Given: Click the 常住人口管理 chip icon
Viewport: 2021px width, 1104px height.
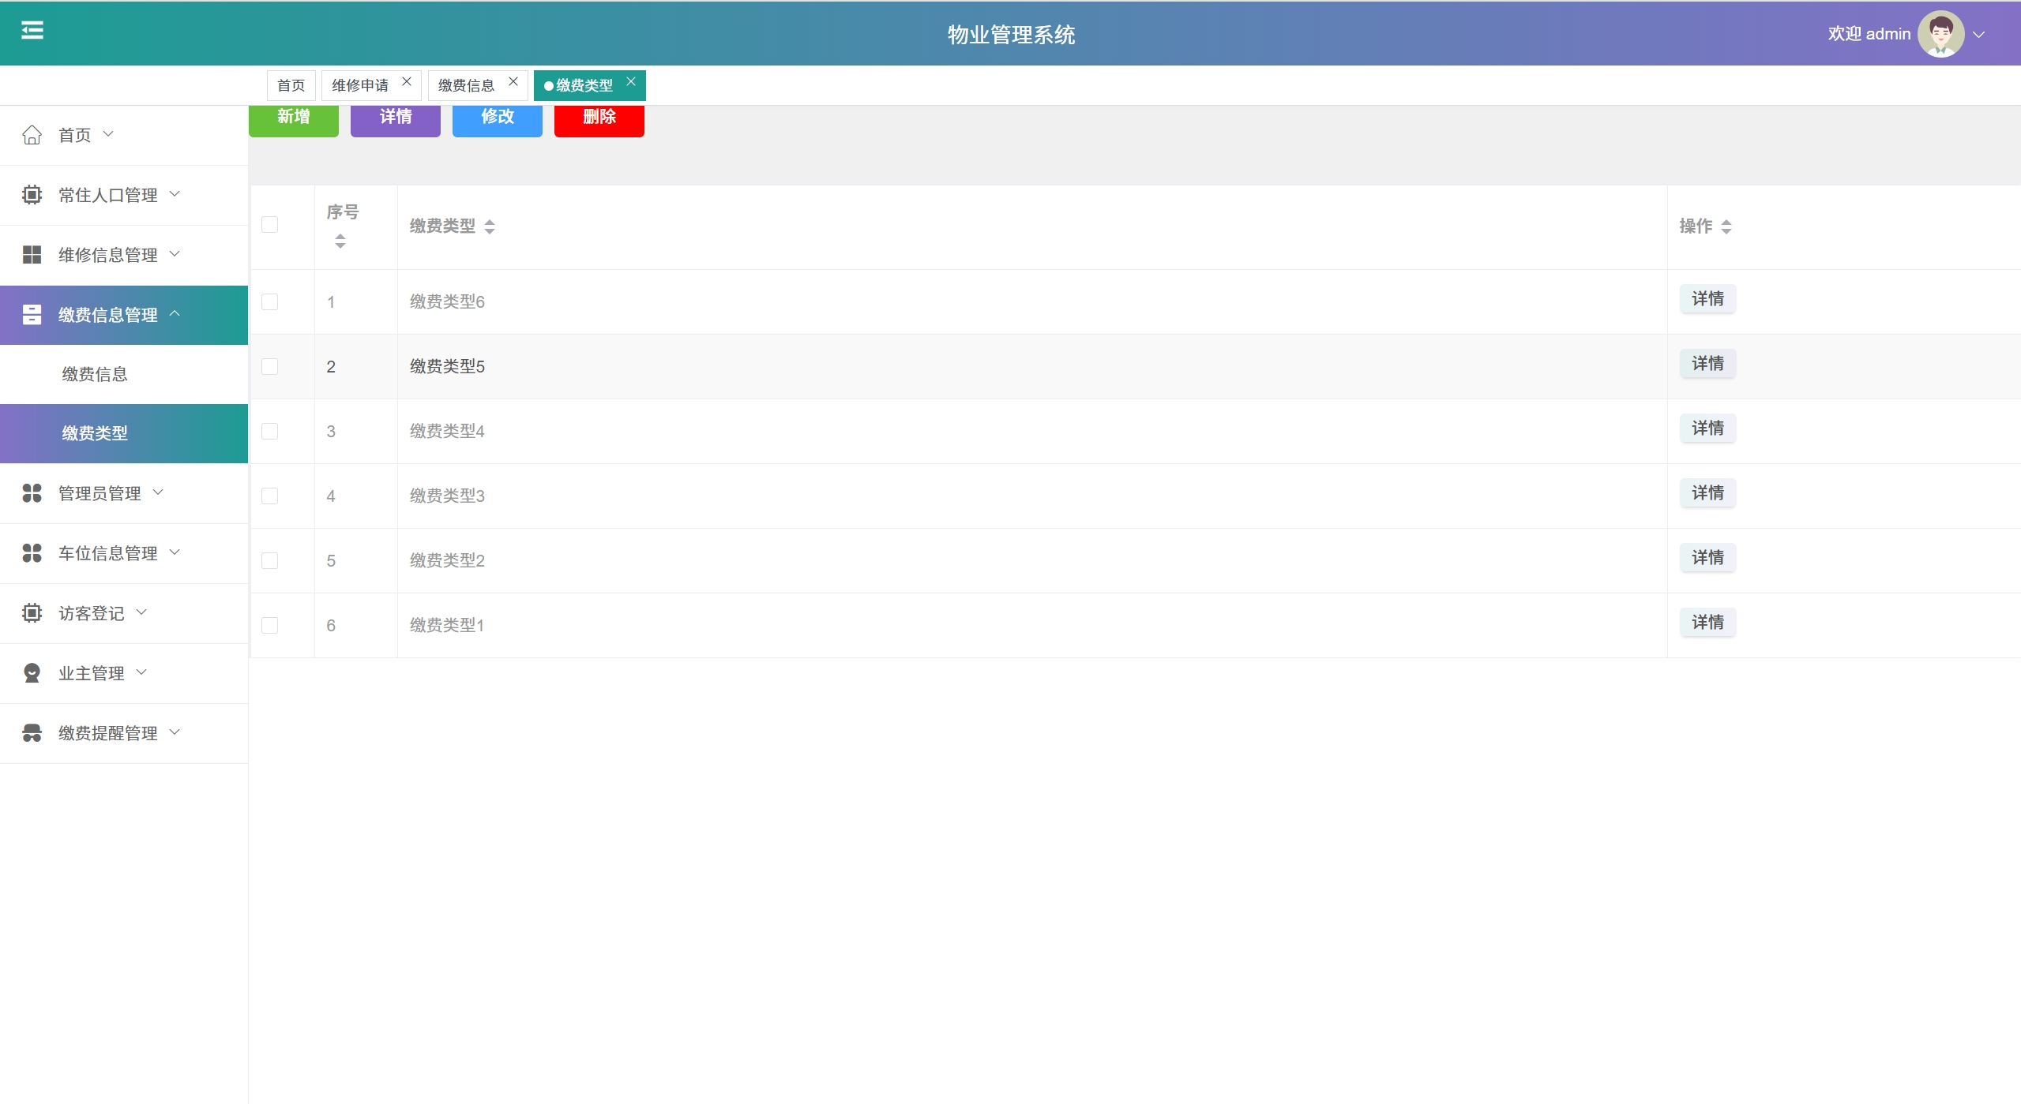Looking at the screenshot, I should (32, 195).
